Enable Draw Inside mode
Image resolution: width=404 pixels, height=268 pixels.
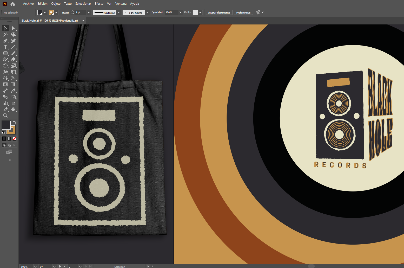(15, 145)
